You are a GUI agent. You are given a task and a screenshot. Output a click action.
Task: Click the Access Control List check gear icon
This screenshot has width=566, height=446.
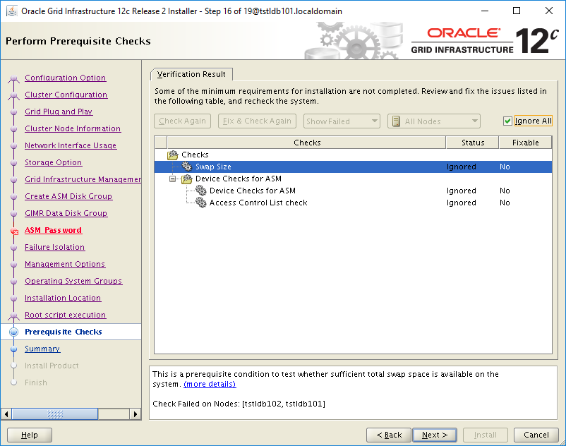(200, 203)
